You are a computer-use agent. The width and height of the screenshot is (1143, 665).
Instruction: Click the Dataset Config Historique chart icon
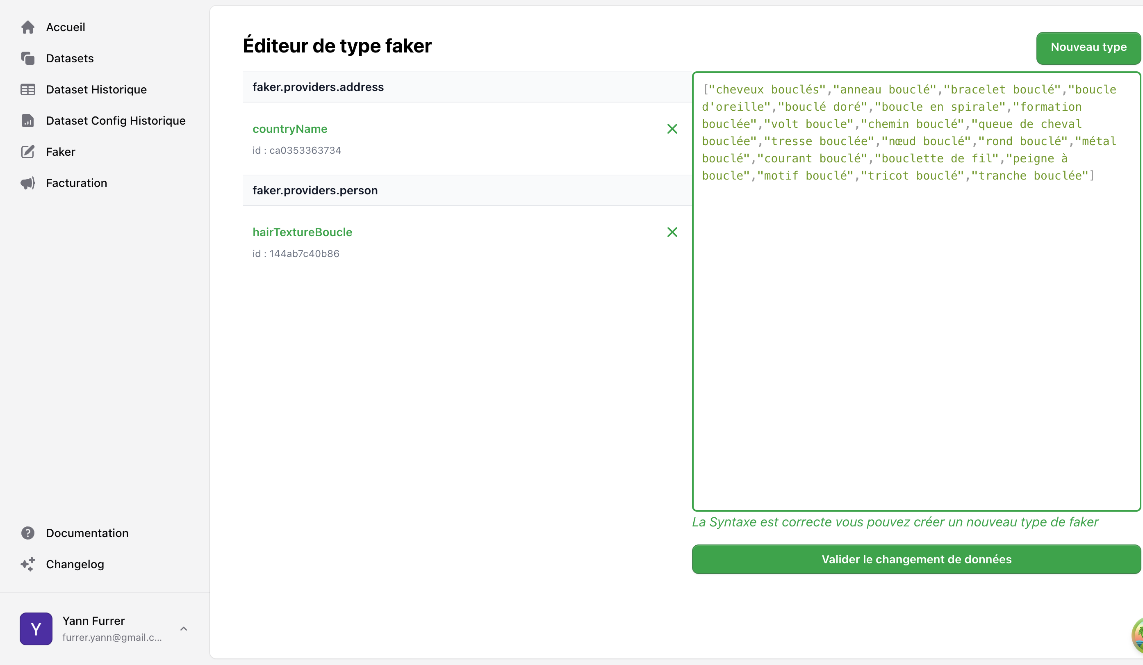(x=27, y=121)
